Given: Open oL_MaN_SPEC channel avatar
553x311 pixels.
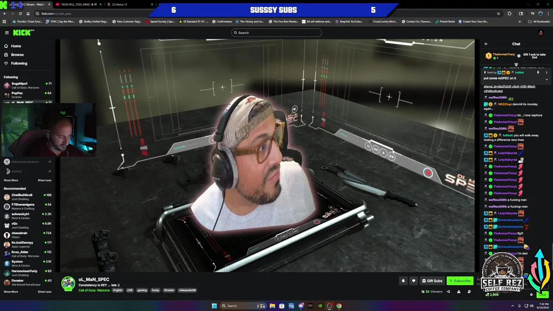Looking at the screenshot, I should point(68,284).
